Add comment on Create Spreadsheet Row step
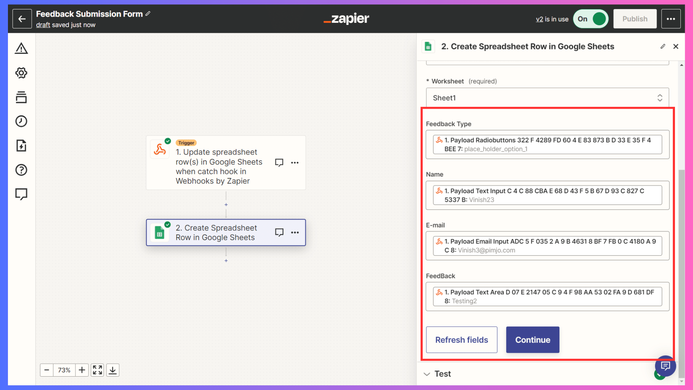The height and width of the screenshot is (390, 693). [279, 232]
